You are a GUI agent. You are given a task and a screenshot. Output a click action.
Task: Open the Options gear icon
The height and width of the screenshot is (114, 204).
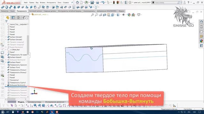[x=130, y=3]
